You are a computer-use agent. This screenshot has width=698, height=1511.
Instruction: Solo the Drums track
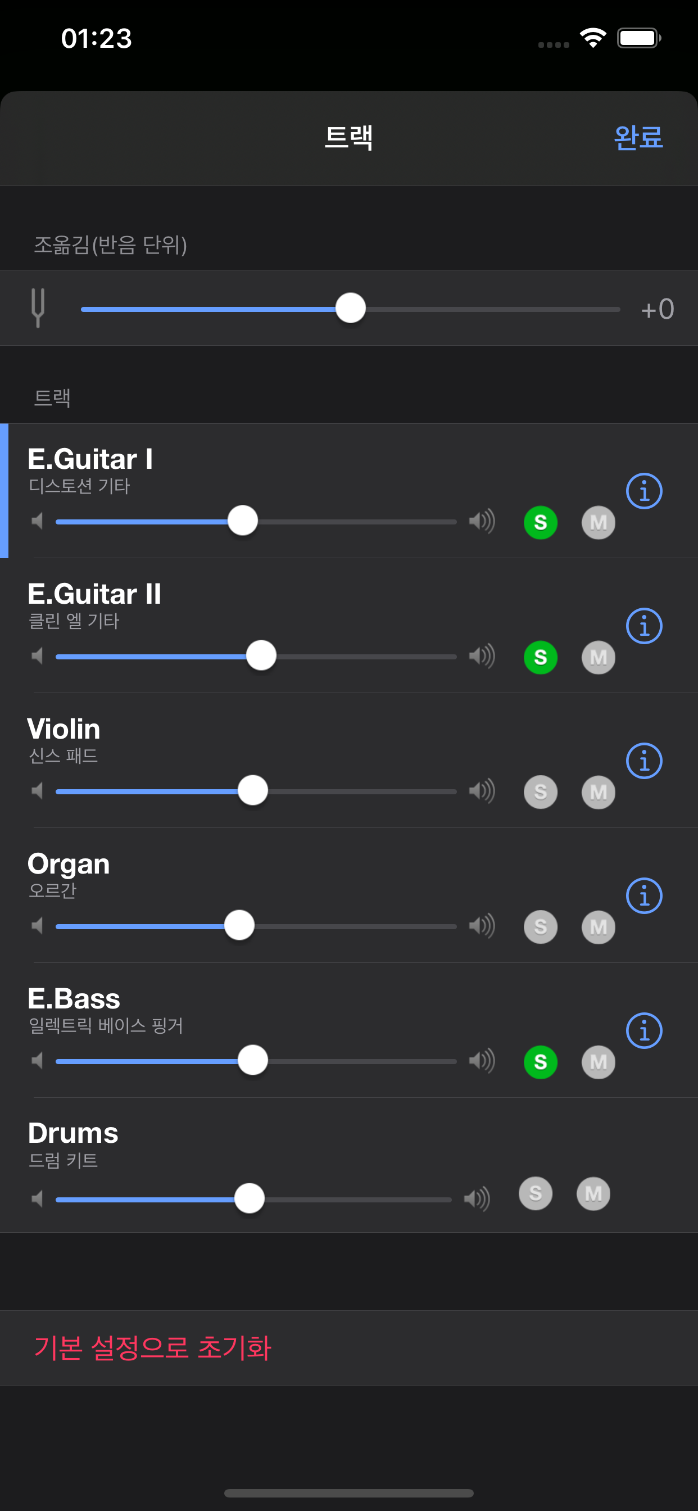pyautogui.click(x=536, y=1193)
